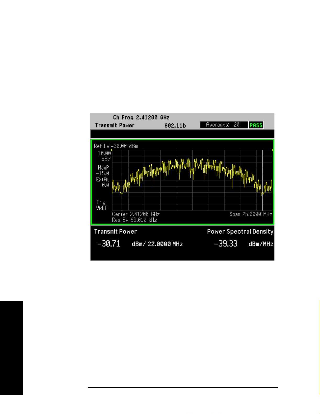Select the Ref Lvl -30.00 dBm text
Screen dimensions: 320x414
(x=116, y=146)
